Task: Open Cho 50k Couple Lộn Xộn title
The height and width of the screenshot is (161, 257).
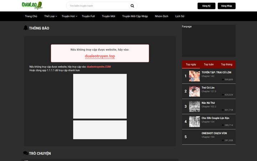Action: click(215, 118)
